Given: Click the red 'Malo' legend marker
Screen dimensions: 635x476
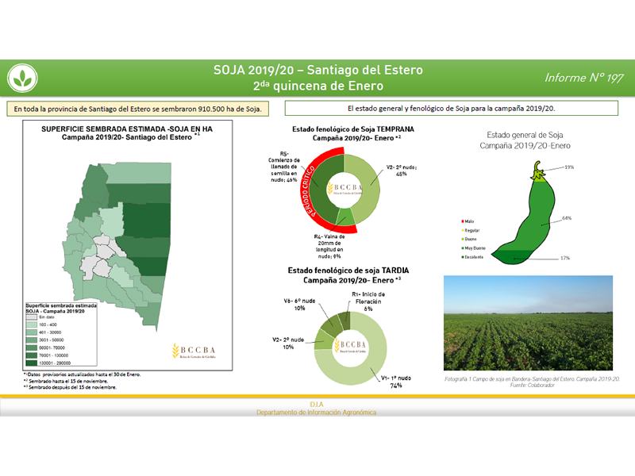Looking at the screenshot, I should pyautogui.click(x=463, y=221).
